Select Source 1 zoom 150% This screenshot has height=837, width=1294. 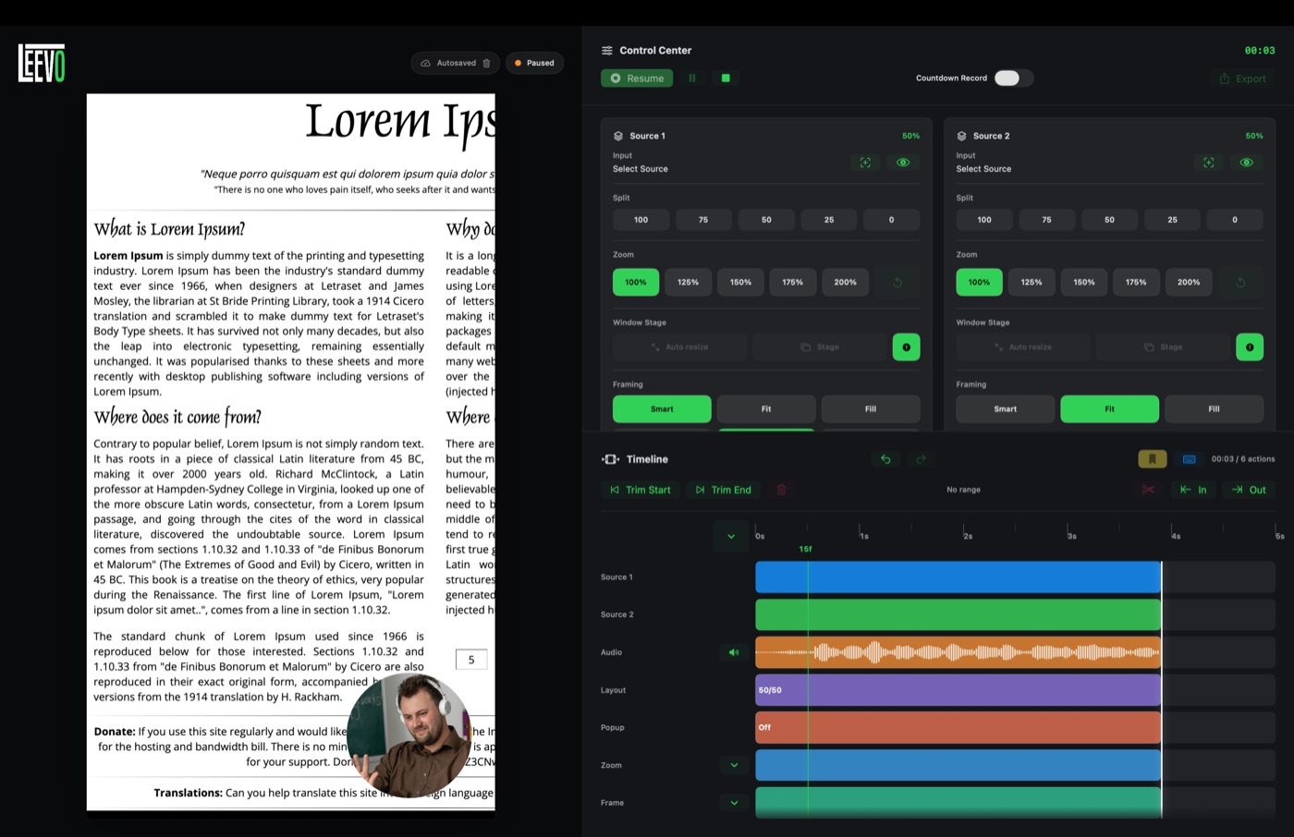coord(740,283)
